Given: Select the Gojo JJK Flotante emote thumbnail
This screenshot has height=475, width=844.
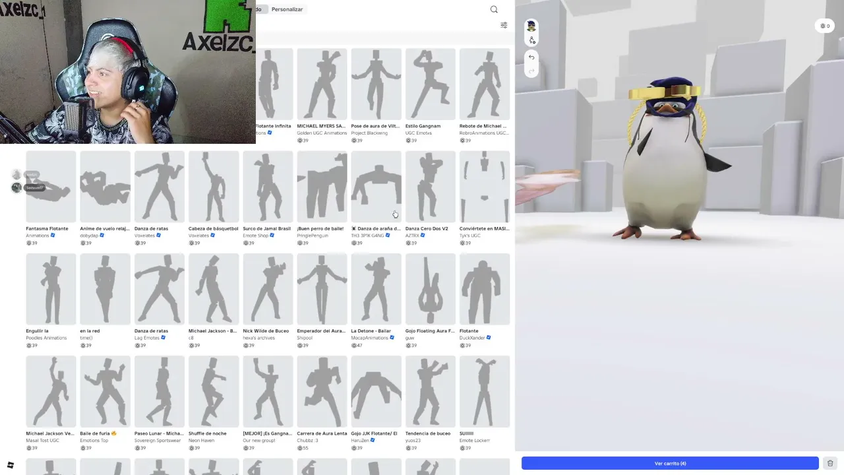Looking at the screenshot, I should (376, 392).
